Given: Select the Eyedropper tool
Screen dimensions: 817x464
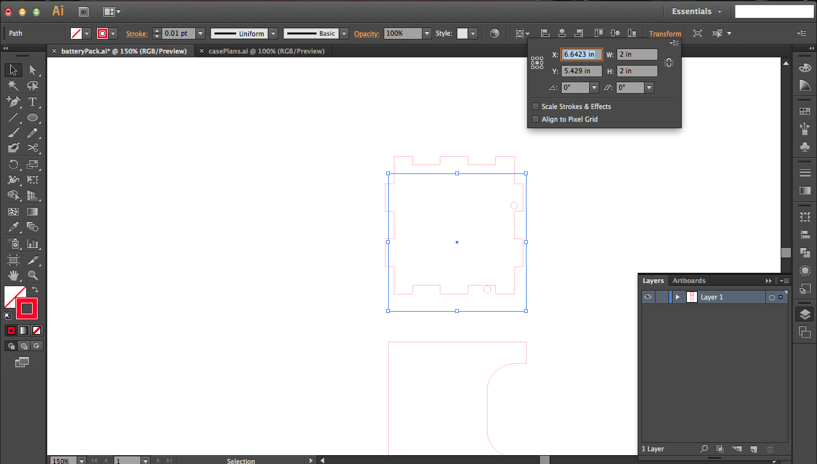Looking at the screenshot, I should [x=13, y=227].
